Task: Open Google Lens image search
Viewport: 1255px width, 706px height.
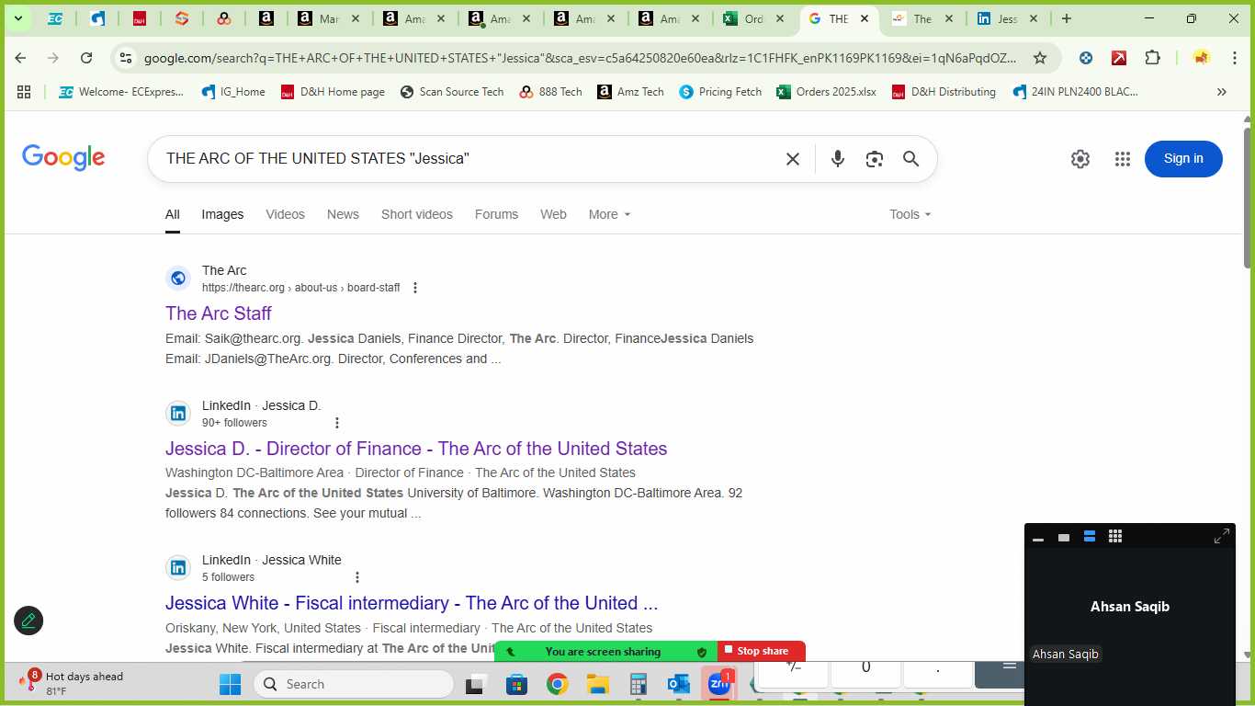Action: [x=875, y=159]
